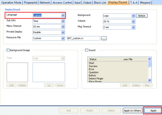Click the Notice button
Viewport: 162px width, 115px height.
click(142, 16)
